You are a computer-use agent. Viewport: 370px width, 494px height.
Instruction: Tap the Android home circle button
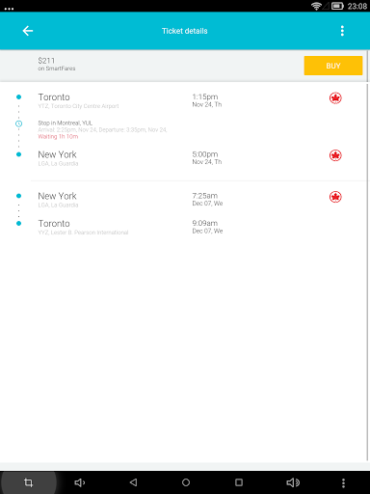pos(186,482)
